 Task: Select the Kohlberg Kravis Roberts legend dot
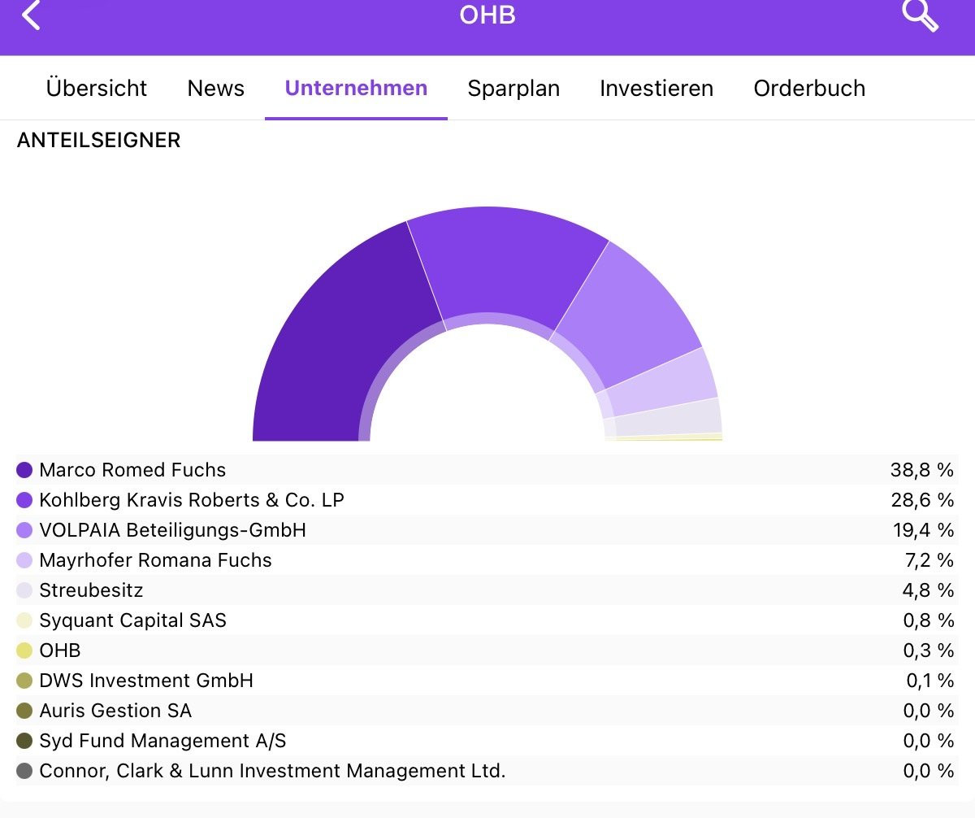point(23,500)
